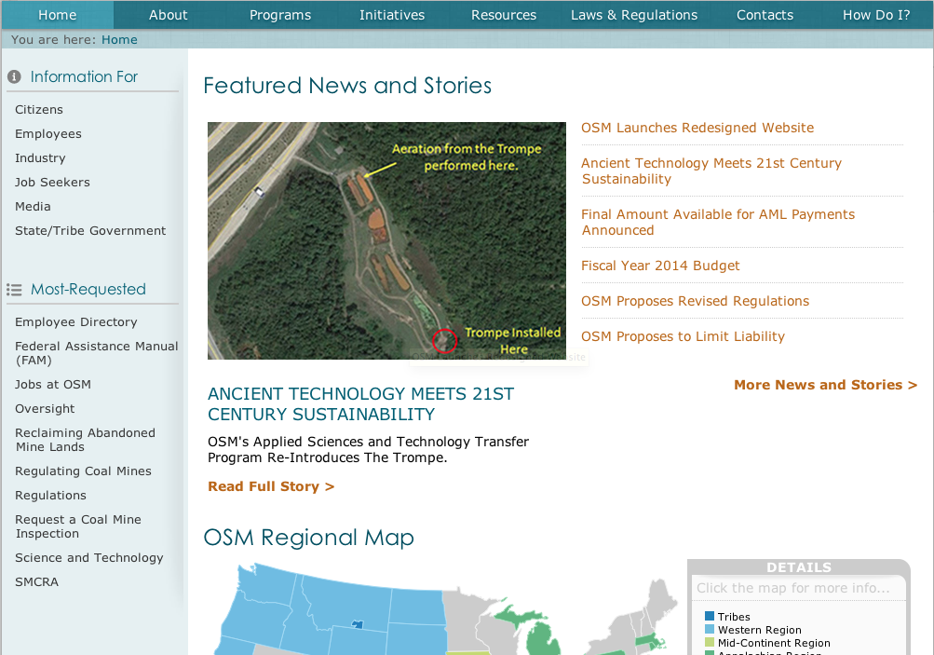Click the Tribes legend color swatch
Screen dimensions: 934x655
point(710,616)
